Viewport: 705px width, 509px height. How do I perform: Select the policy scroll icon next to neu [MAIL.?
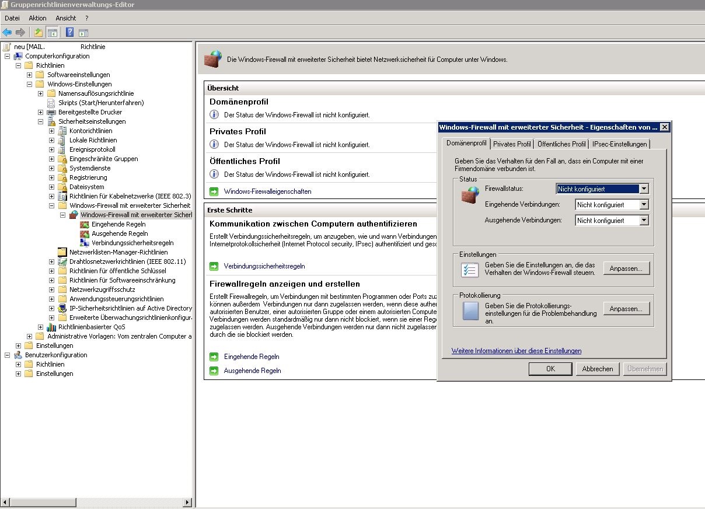pos(6,47)
